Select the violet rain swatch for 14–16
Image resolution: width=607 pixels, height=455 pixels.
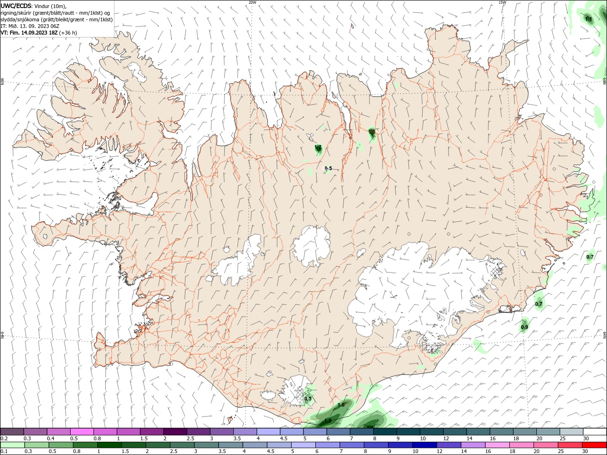[x=474, y=445]
